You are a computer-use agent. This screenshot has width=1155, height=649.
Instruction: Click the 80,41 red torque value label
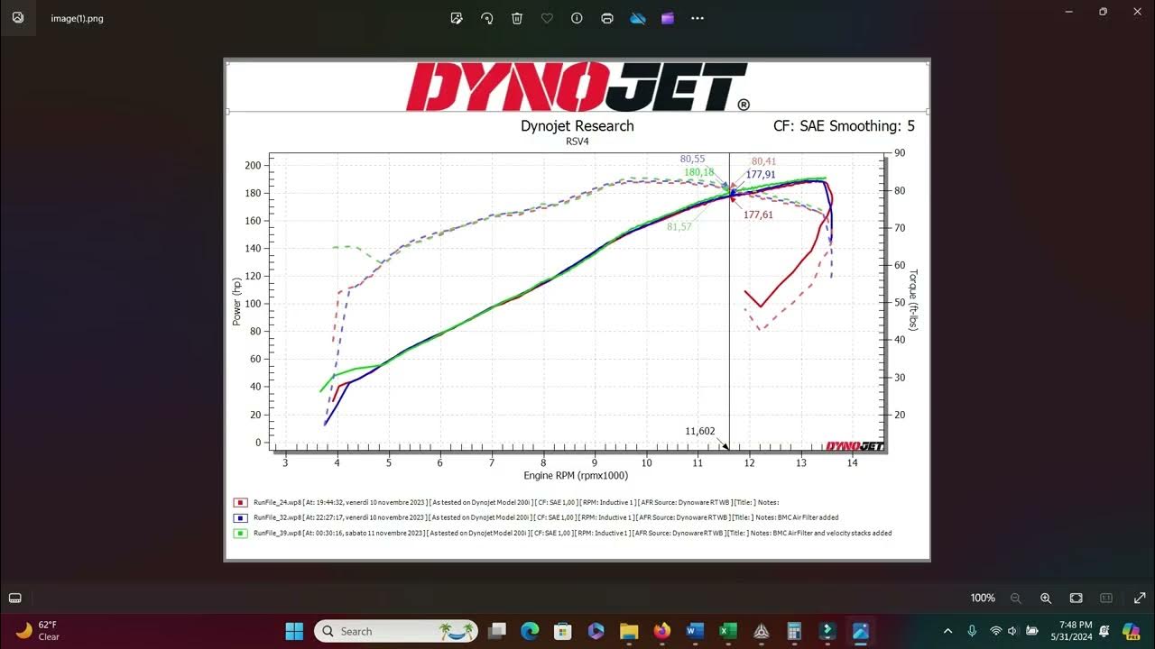tap(763, 161)
